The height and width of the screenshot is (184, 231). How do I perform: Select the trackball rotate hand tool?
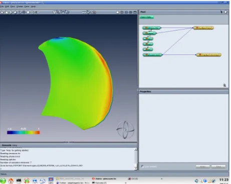pos(7,12)
